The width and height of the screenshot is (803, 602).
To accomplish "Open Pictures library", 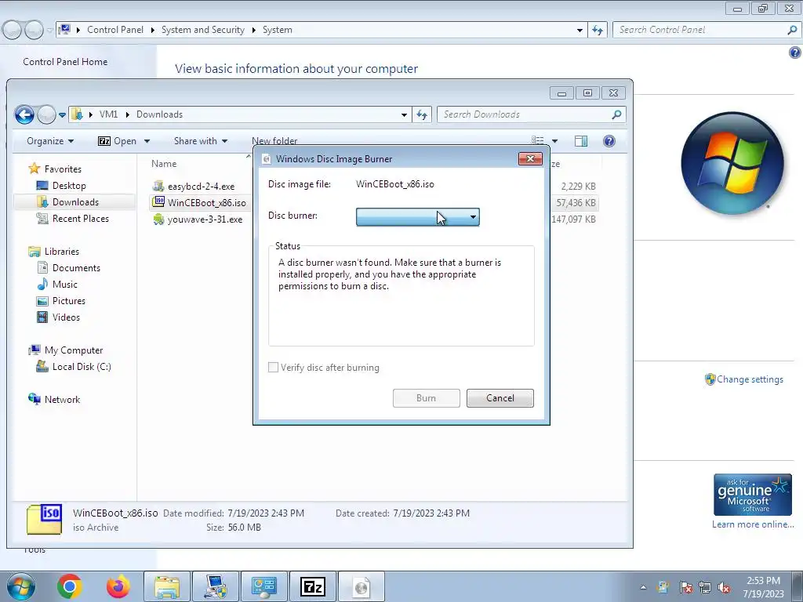I will [x=69, y=300].
